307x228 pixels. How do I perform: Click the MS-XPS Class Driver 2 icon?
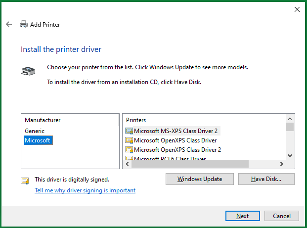coord(129,131)
